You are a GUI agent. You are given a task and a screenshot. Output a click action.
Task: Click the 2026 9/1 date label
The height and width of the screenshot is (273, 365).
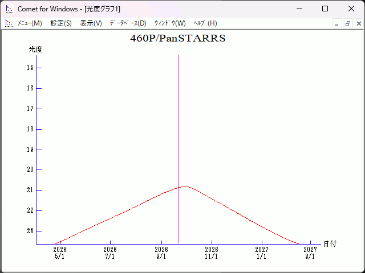point(161,253)
